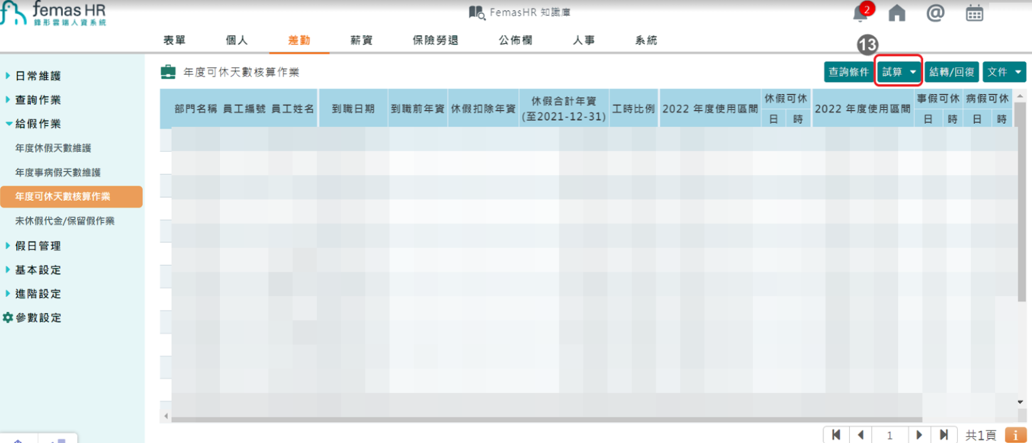Click the 事假可休 column header
The image size is (1032, 443).
click(938, 99)
